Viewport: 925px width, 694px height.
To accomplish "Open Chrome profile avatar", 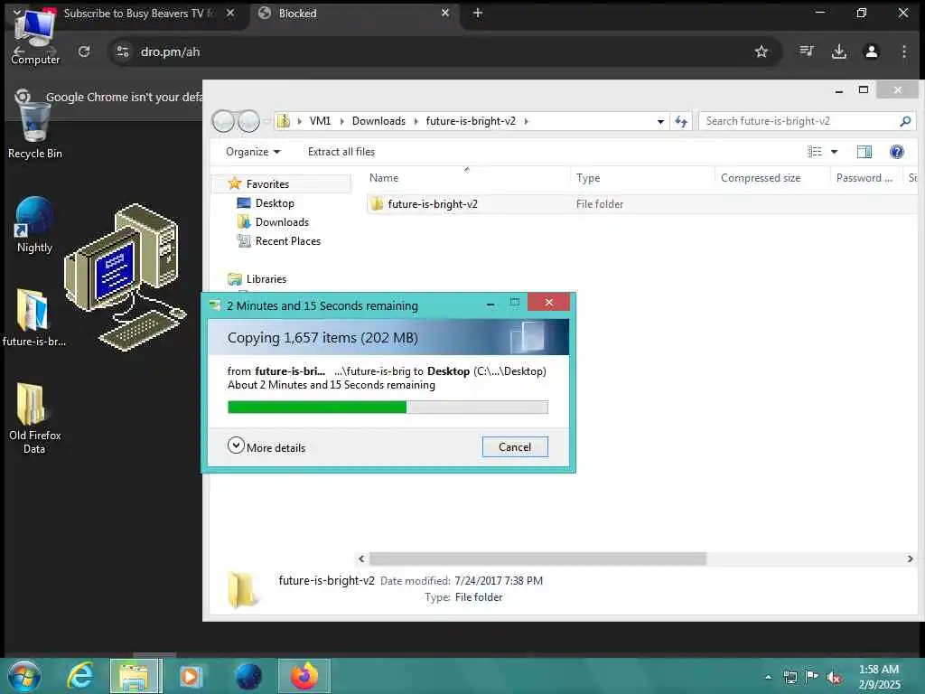I will click(x=872, y=52).
